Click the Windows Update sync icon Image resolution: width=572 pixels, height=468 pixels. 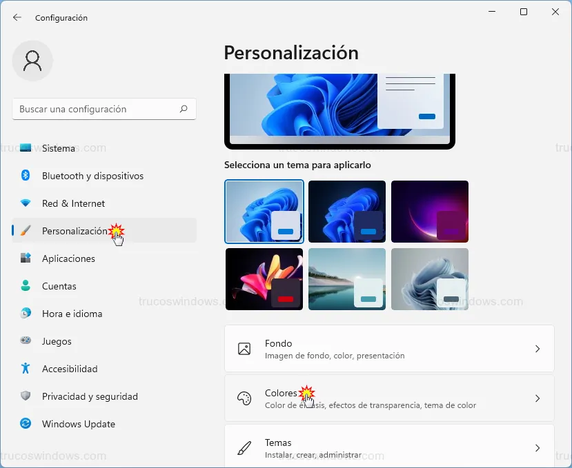pyautogui.click(x=26, y=424)
